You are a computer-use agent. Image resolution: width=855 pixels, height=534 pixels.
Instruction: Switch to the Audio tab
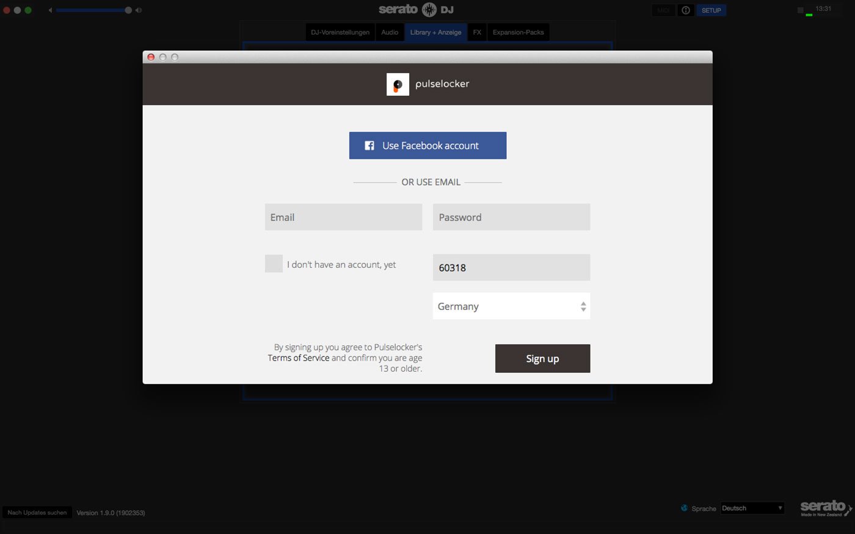tap(390, 32)
